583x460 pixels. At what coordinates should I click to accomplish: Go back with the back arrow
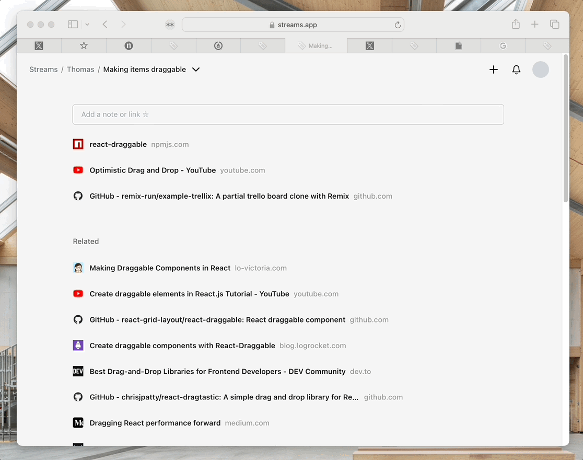pos(105,25)
